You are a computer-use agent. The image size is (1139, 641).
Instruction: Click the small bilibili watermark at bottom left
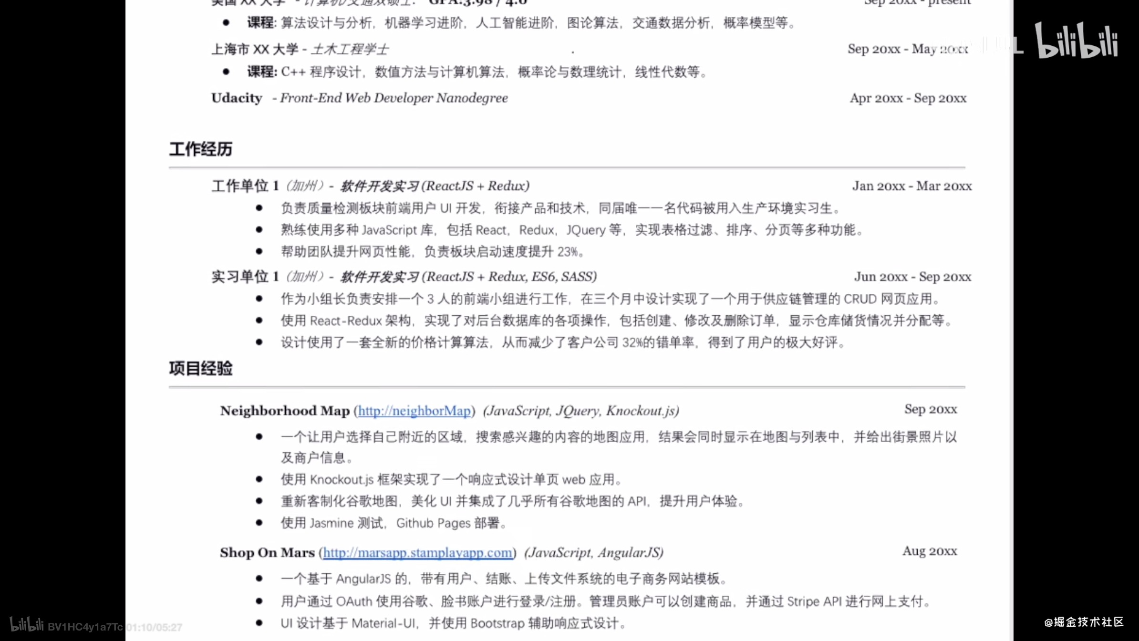coord(27,625)
